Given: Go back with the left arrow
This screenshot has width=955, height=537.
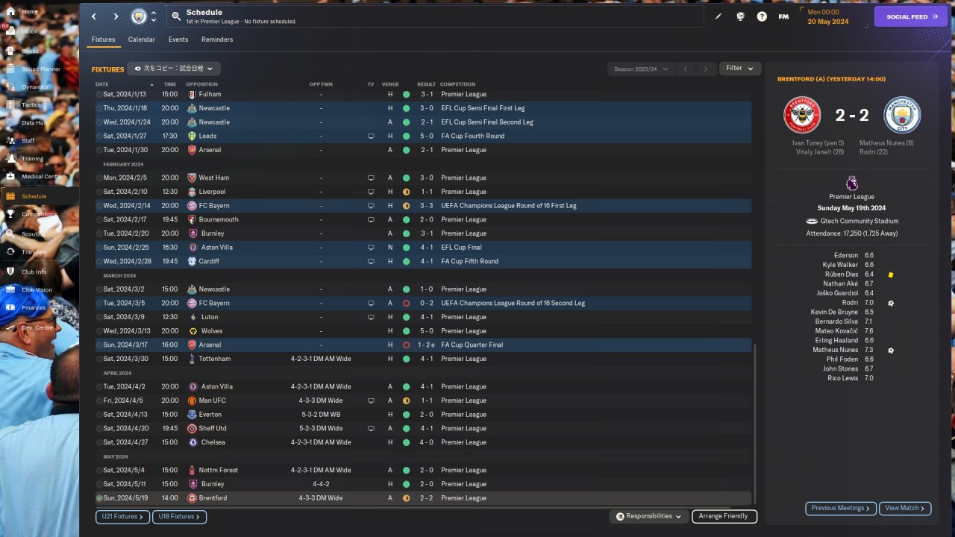Looking at the screenshot, I should pyautogui.click(x=94, y=16).
